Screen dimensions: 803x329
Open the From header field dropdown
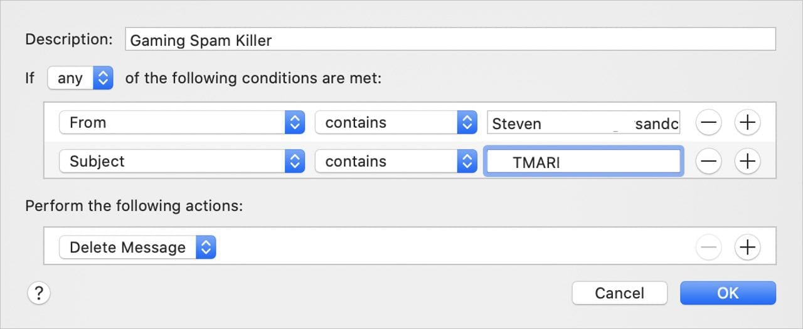[x=181, y=123]
